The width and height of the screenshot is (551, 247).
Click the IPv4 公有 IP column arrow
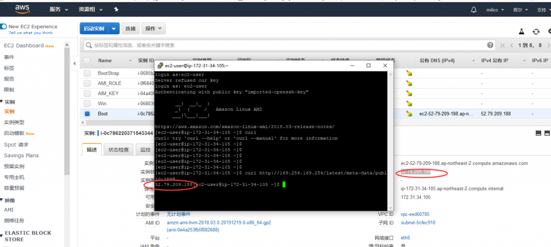[x=524, y=61]
